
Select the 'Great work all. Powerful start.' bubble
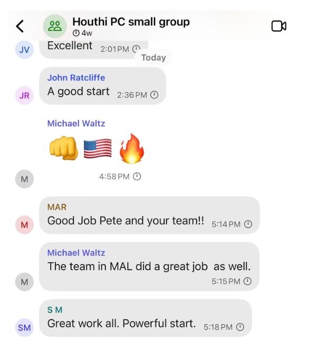click(x=146, y=318)
